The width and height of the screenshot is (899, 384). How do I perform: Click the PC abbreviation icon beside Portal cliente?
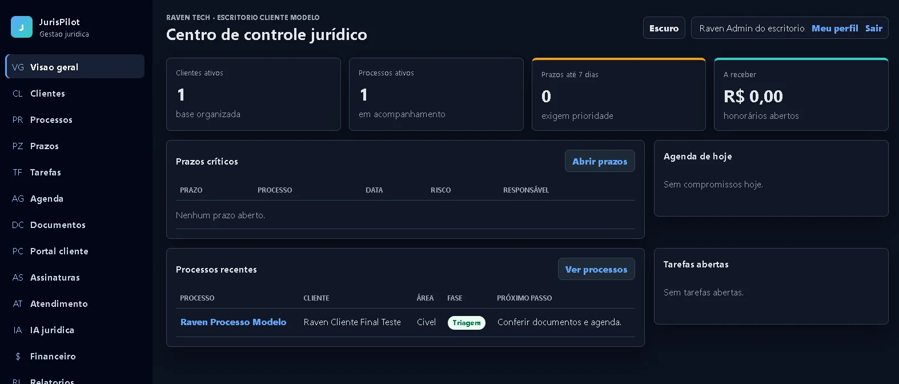[x=18, y=251]
